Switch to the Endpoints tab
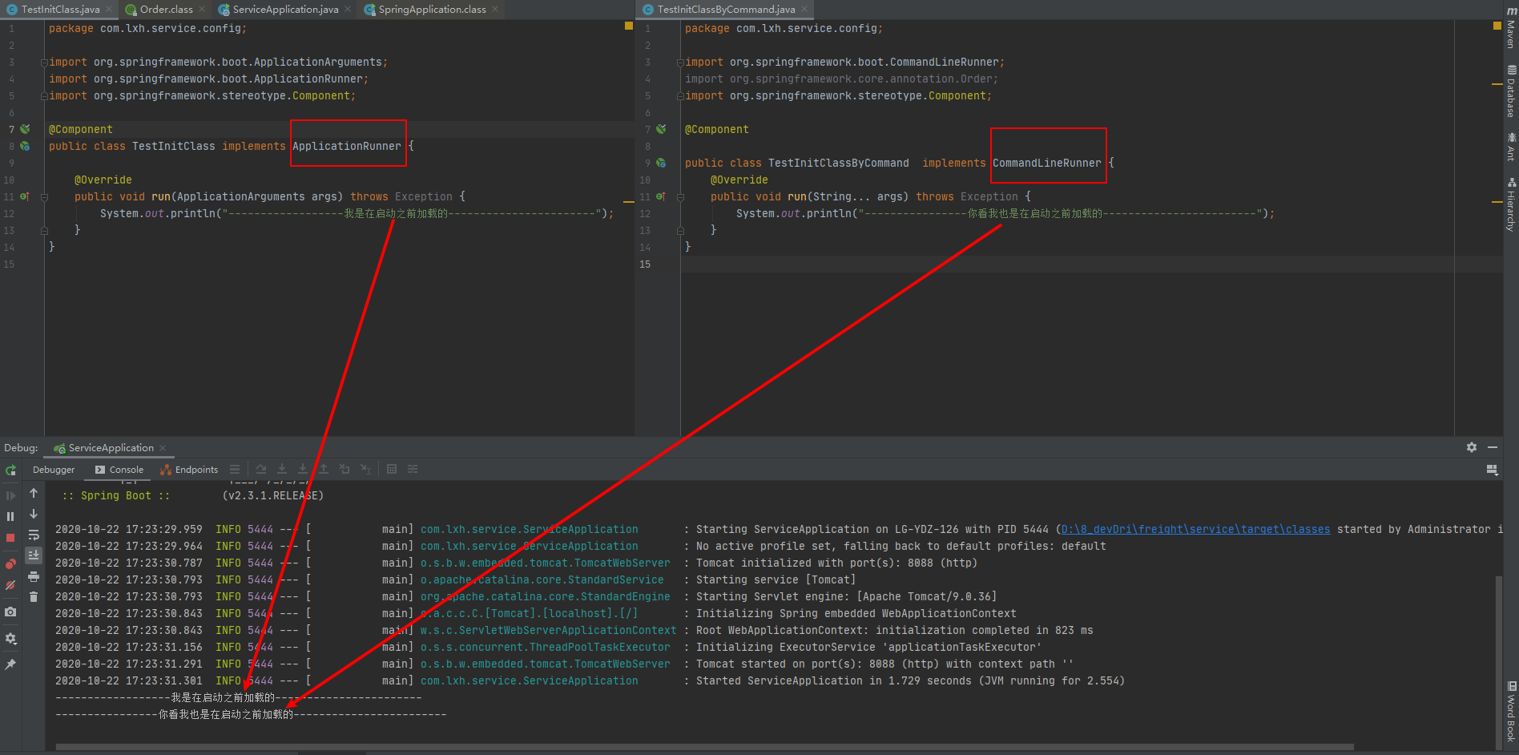Viewport: 1519px width, 755px height. click(189, 470)
